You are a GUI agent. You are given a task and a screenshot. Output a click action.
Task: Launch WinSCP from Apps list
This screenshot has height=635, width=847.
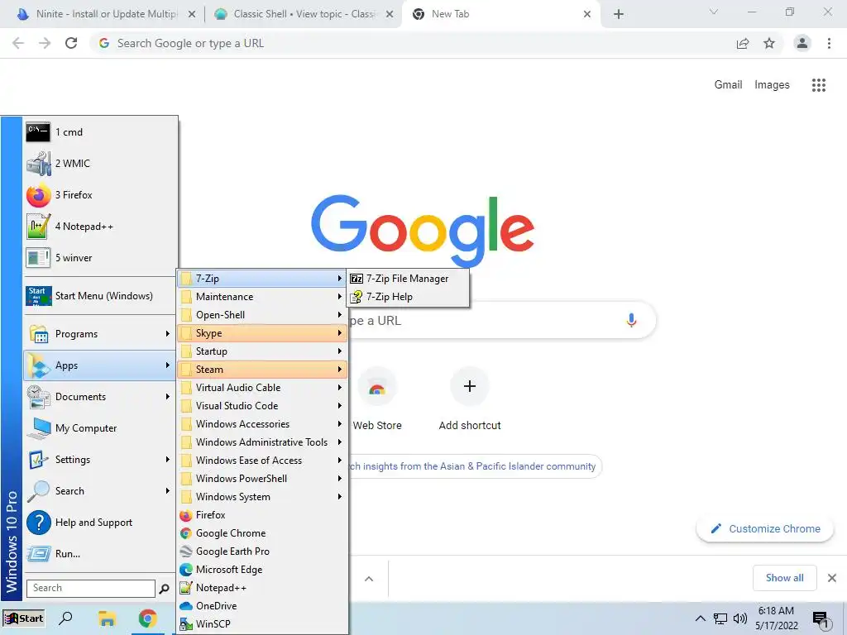coord(262,624)
